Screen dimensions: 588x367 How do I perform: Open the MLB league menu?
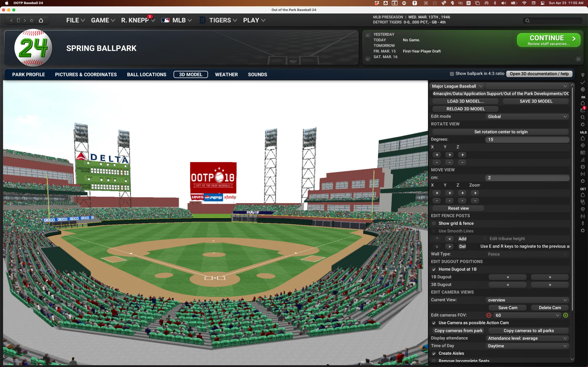(177, 20)
